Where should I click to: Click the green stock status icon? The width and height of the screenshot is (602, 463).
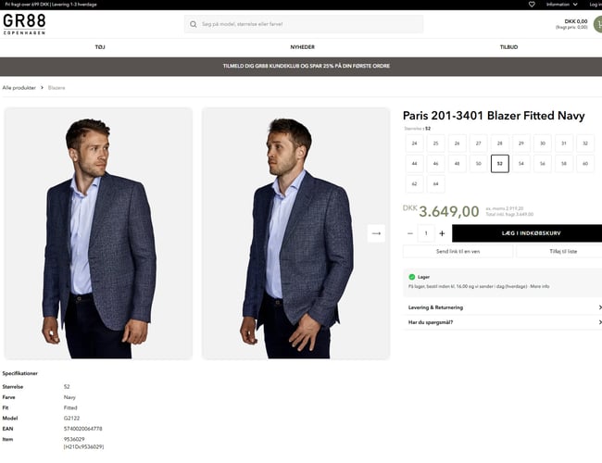(x=412, y=277)
